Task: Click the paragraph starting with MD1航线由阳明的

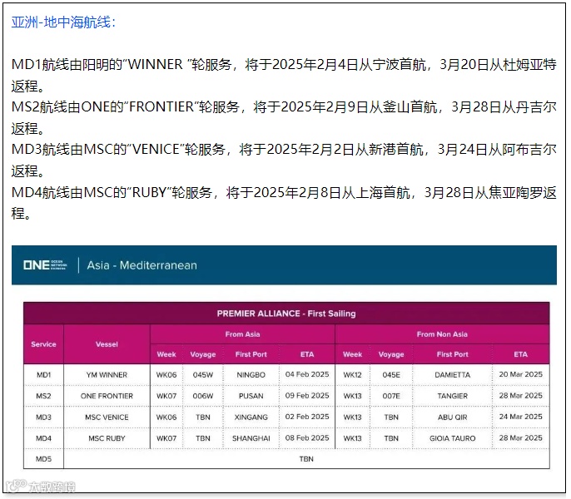Action: coord(284,76)
